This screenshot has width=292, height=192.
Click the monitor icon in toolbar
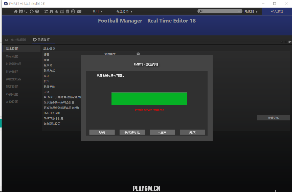click(x=26, y=12)
